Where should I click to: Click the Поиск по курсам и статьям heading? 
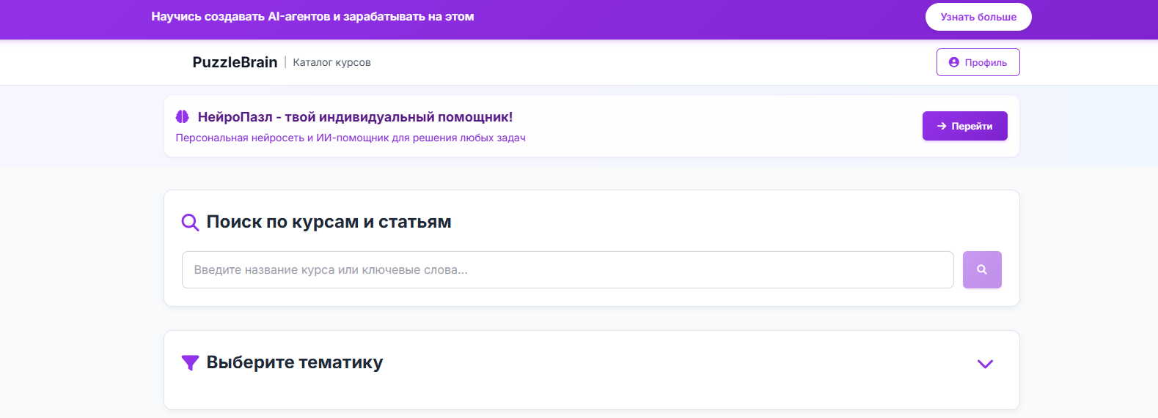point(329,223)
